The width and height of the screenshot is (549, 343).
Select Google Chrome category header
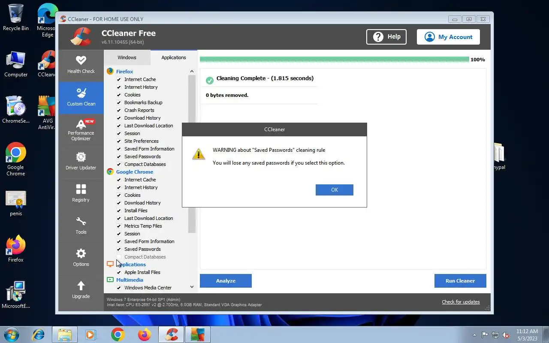coord(134,172)
